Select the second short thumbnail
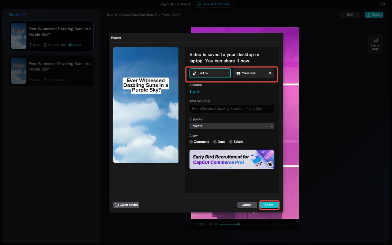Viewport: 392px width, 245px height. (x=18, y=71)
